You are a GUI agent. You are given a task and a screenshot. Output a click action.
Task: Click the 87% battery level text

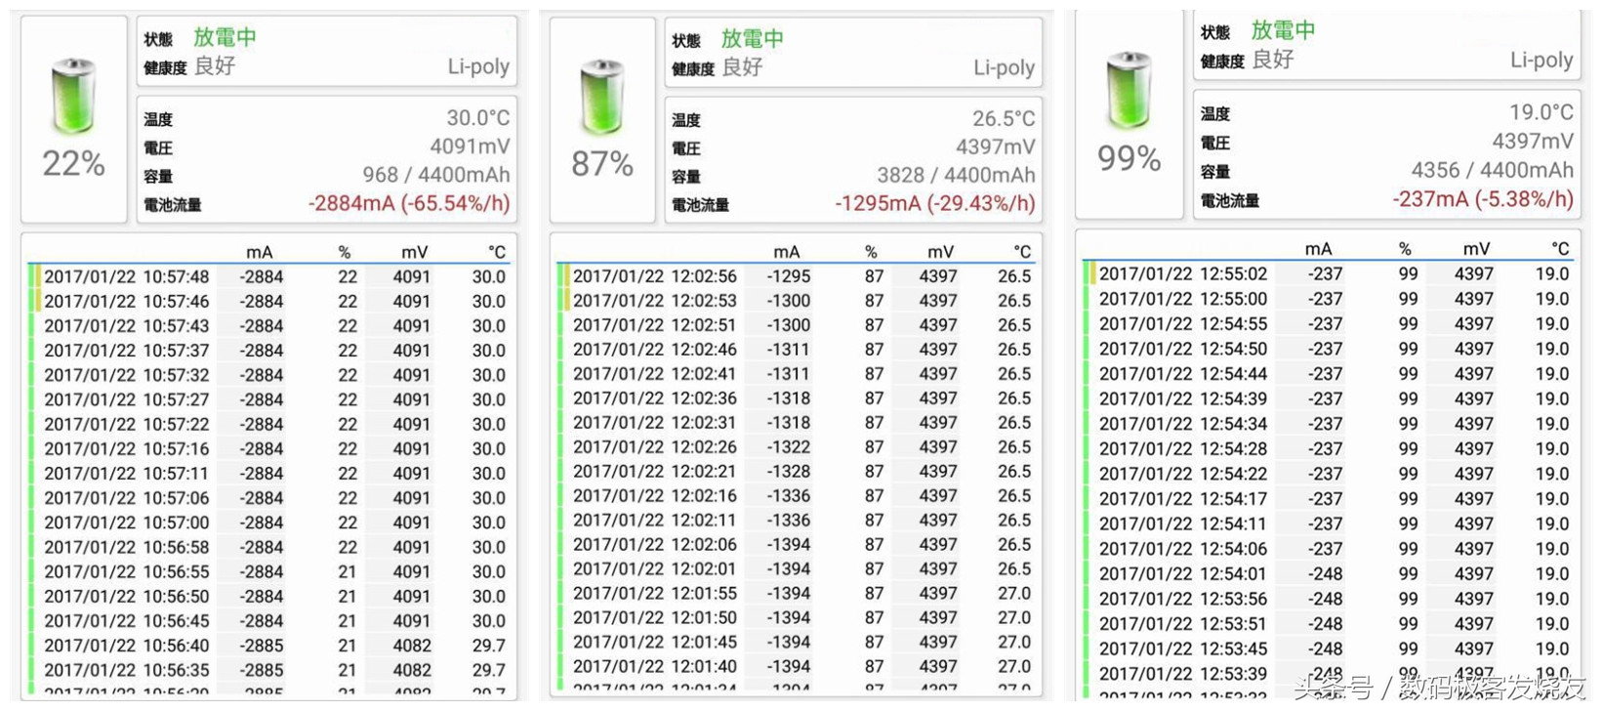pyautogui.click(x=602, y=163)
